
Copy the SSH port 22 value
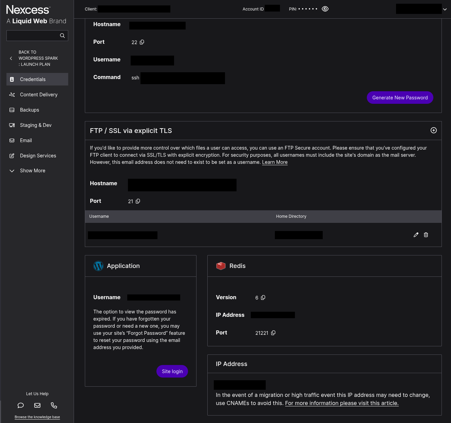(142, 42)
